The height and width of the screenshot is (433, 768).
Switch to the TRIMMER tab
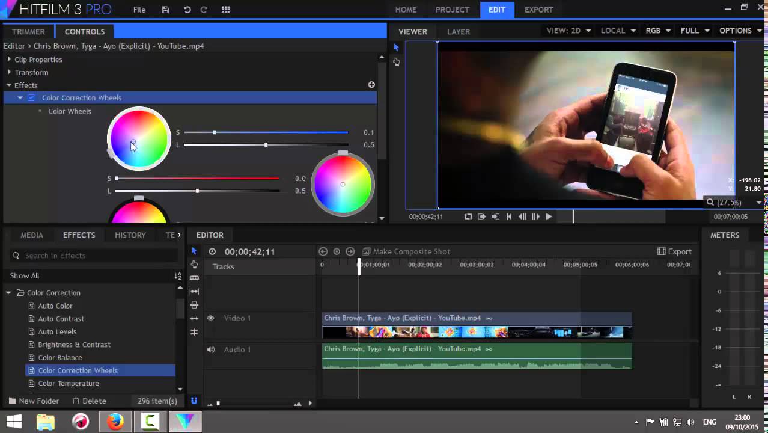28,31
